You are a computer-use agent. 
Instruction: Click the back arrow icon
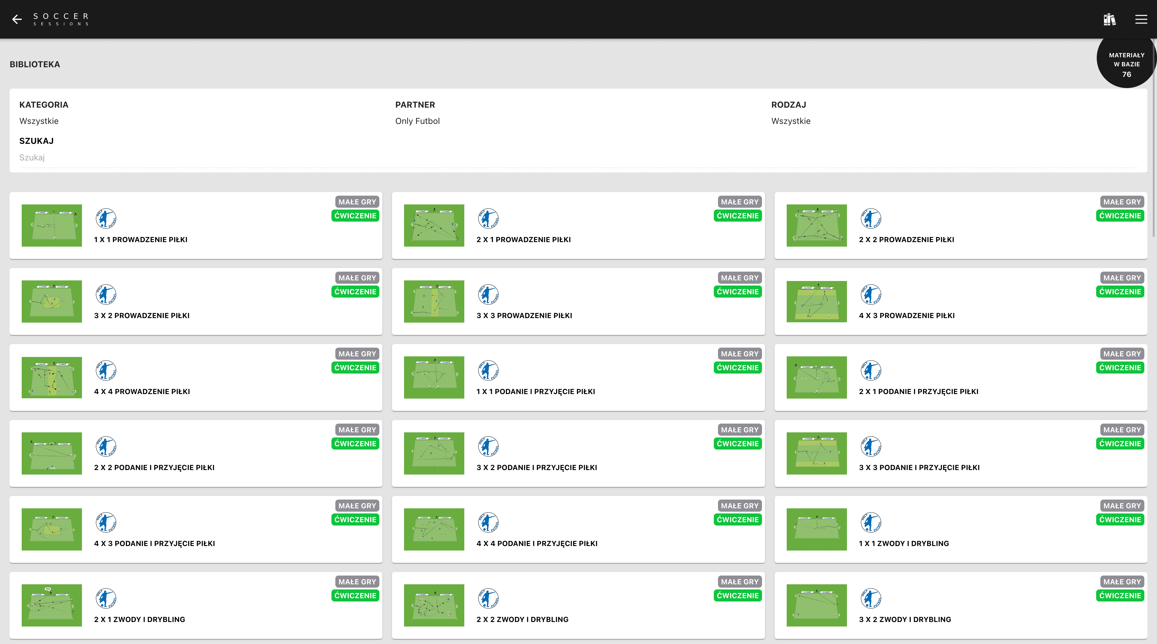[x=17, y=19]
